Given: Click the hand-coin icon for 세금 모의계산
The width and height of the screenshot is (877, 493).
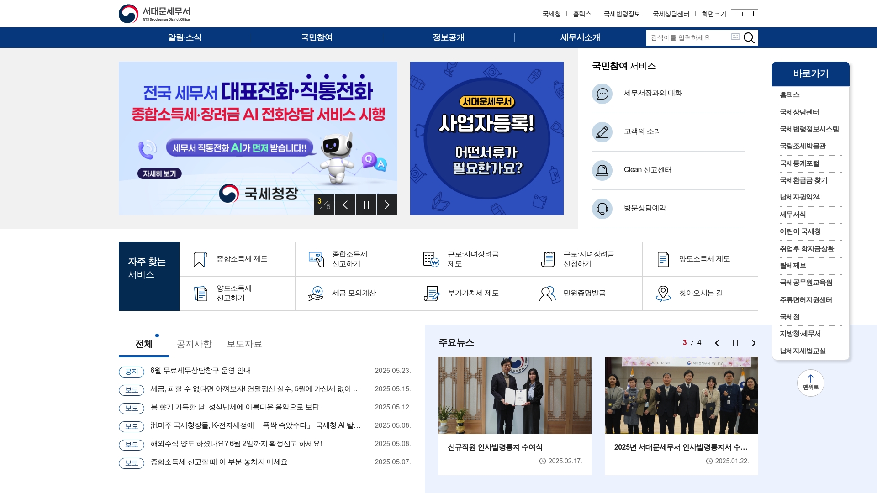Looking at the screenshot, I should [x=316, y=294].
